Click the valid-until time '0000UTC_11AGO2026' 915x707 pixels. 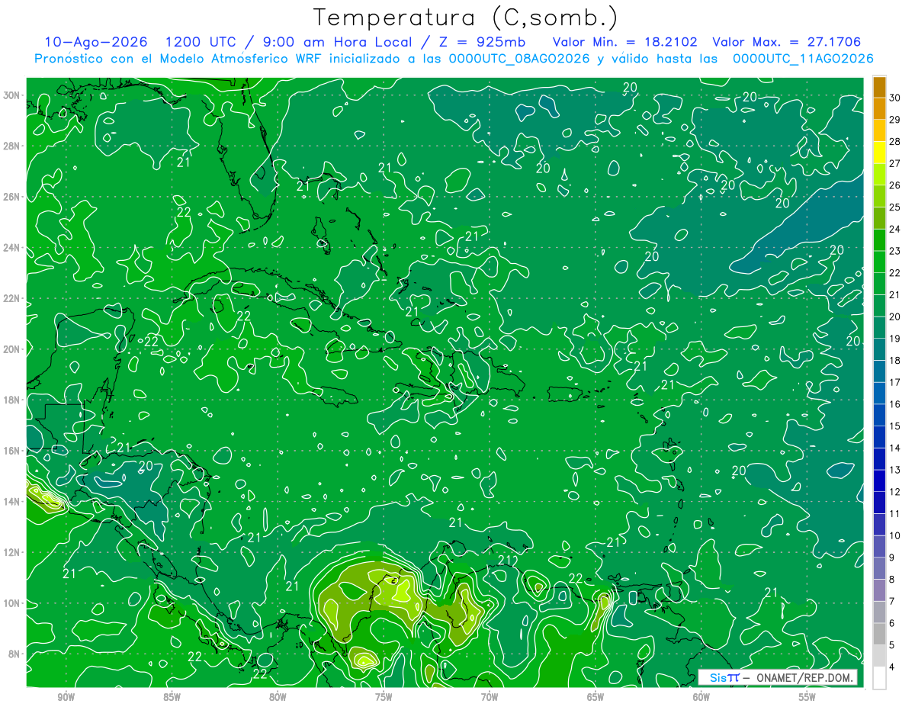click(803, 59)
